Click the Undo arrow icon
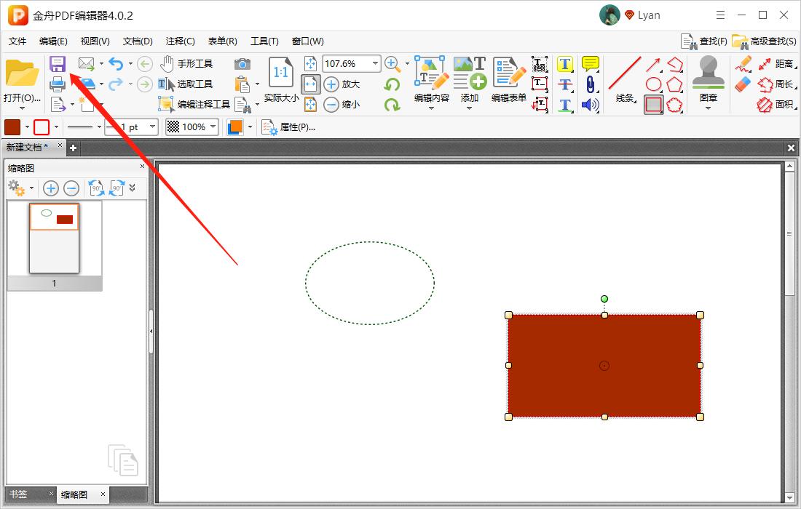 tap(116, 64)
